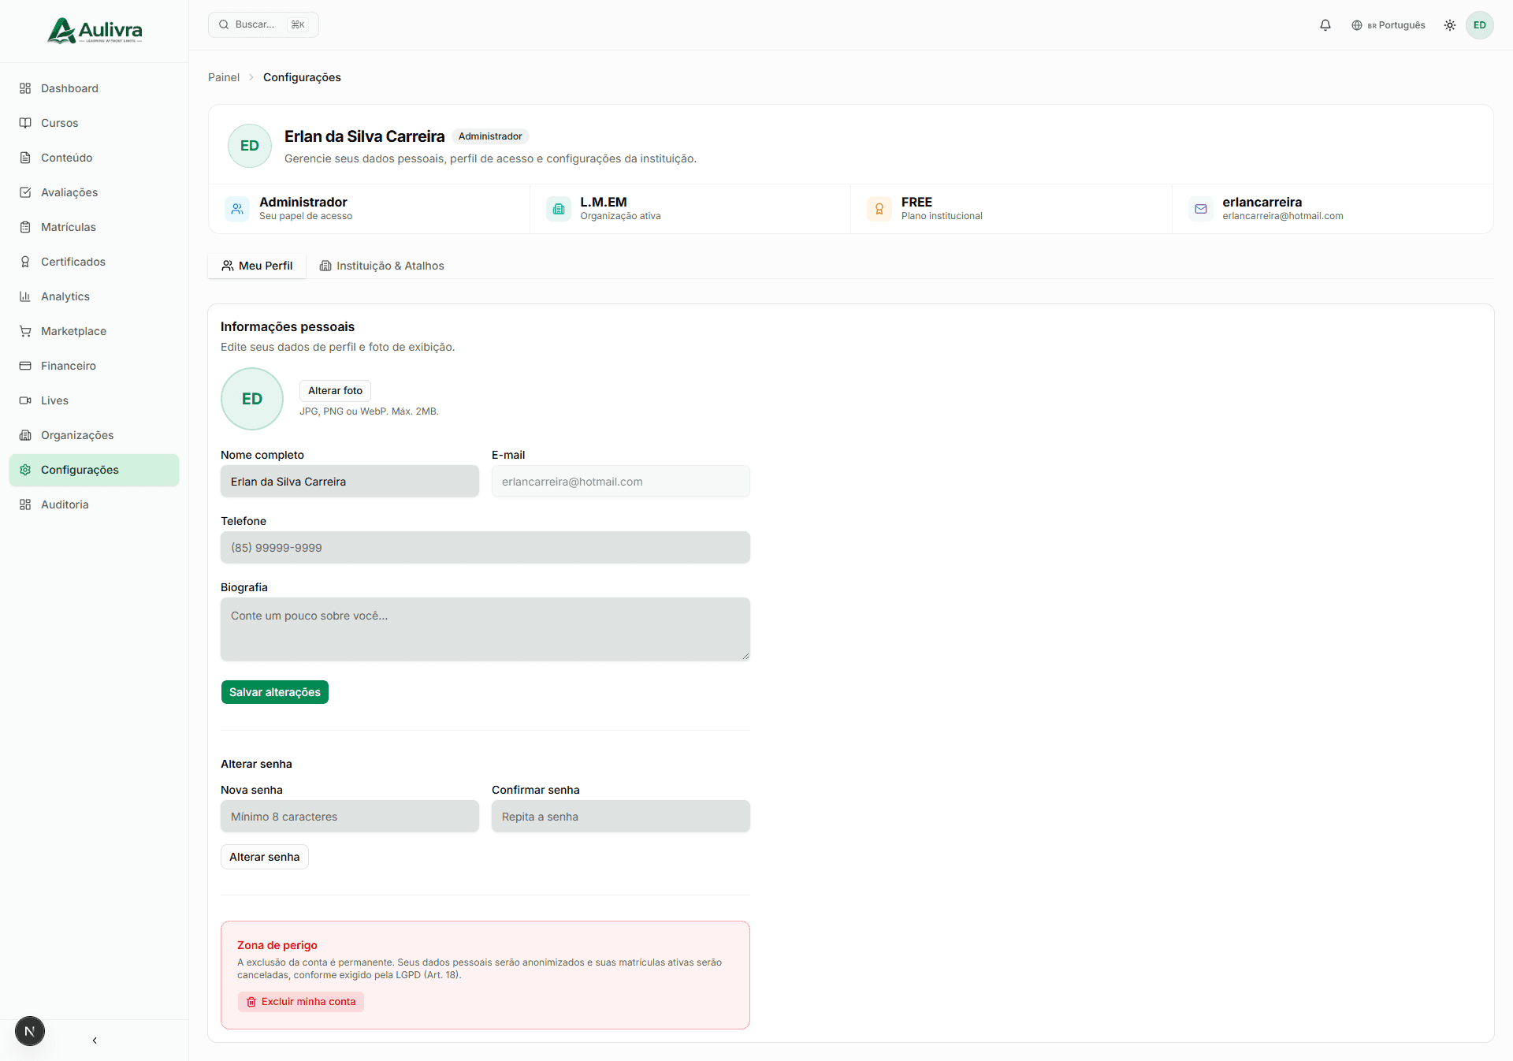This screenshot has height=1061, width=1513.
Task: Click the Telefone input field
Action: click(x=485, y=548)
